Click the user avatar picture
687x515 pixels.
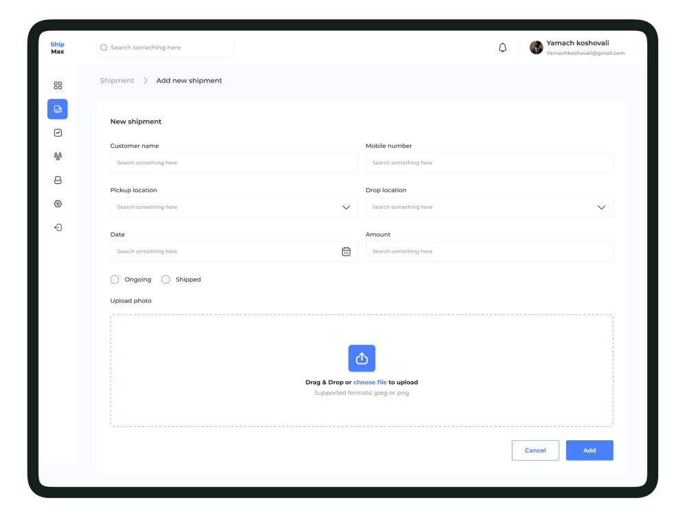point(537,47)
